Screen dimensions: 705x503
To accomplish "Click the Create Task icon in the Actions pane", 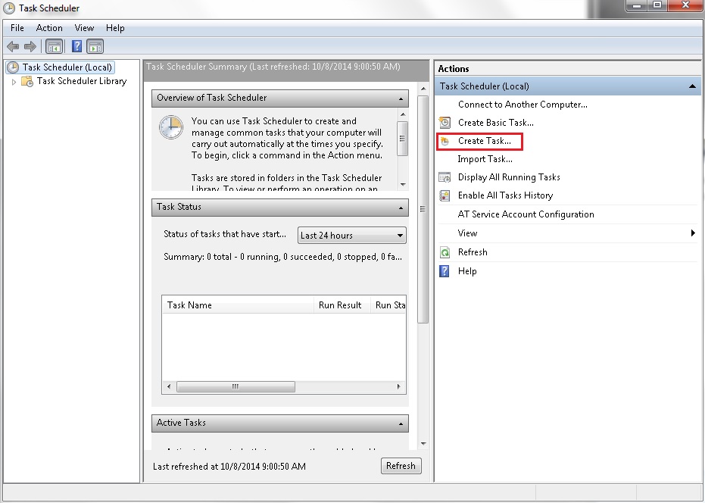I will (x=445, y=142).
